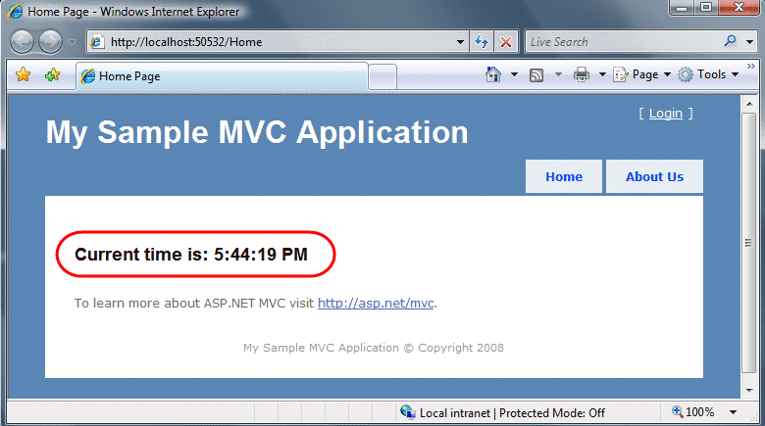Expand the 100% zoom level dropdown
The height and width of the screenshot is (426, 765).
click(x=733, y=412)
